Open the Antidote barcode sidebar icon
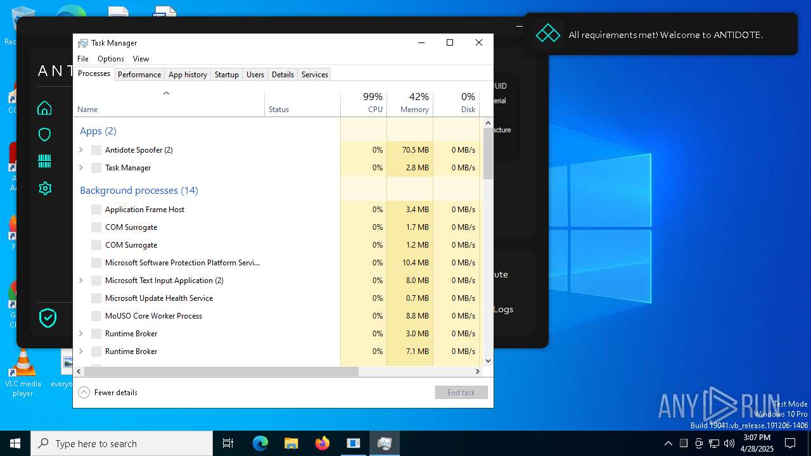 44,161
